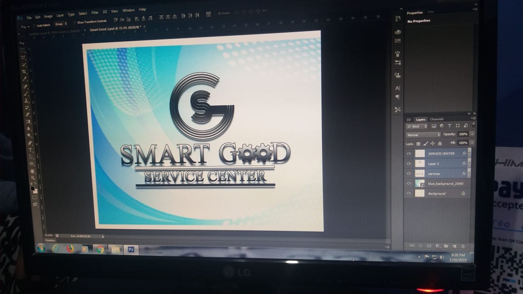The height and width of the screenshot is (294, 523).
Task: Enable Show Transform Controls checkbox
Action: (74, 23)
